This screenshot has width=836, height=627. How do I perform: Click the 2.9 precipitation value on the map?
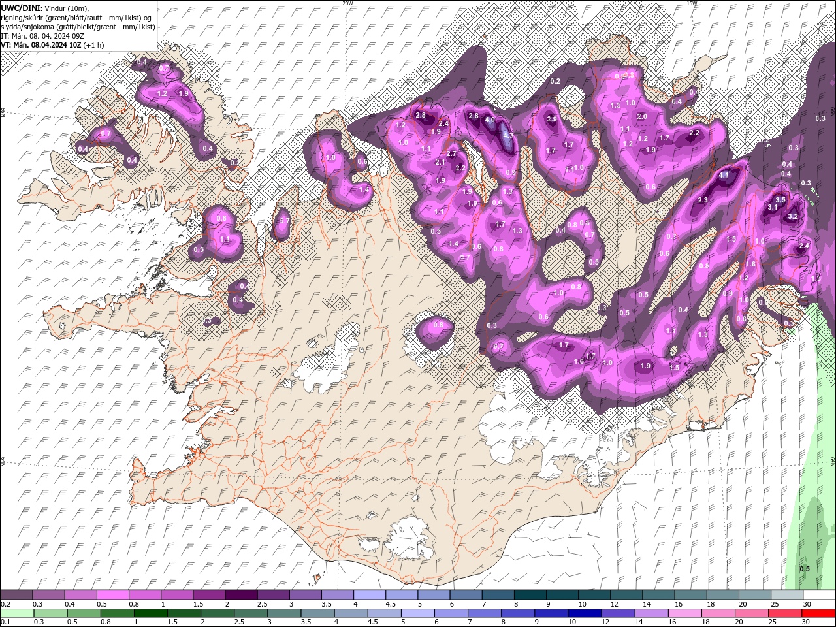coord(552,120)
